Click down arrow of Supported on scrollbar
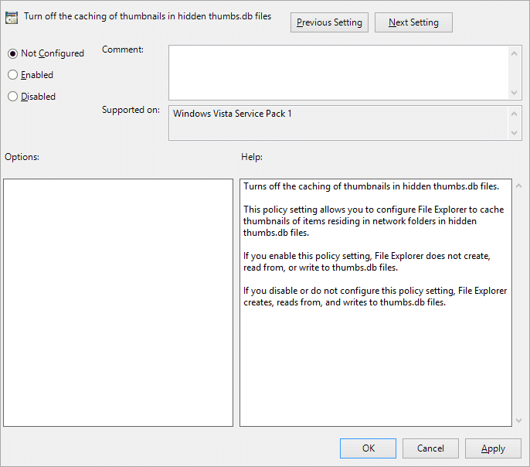The width and height of the screenshot is (530, 467). click(515, 133)
